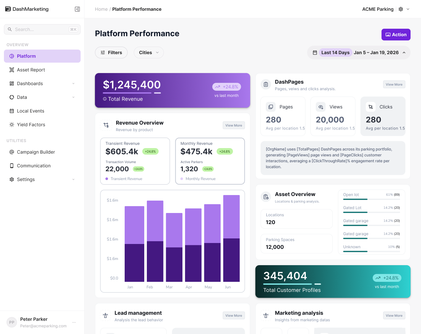Click the "$1,245,400" total revenue value

click(x=132, y=85)
